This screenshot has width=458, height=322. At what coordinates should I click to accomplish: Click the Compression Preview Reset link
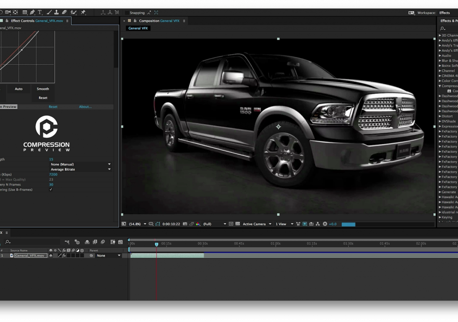pos(53,106)
